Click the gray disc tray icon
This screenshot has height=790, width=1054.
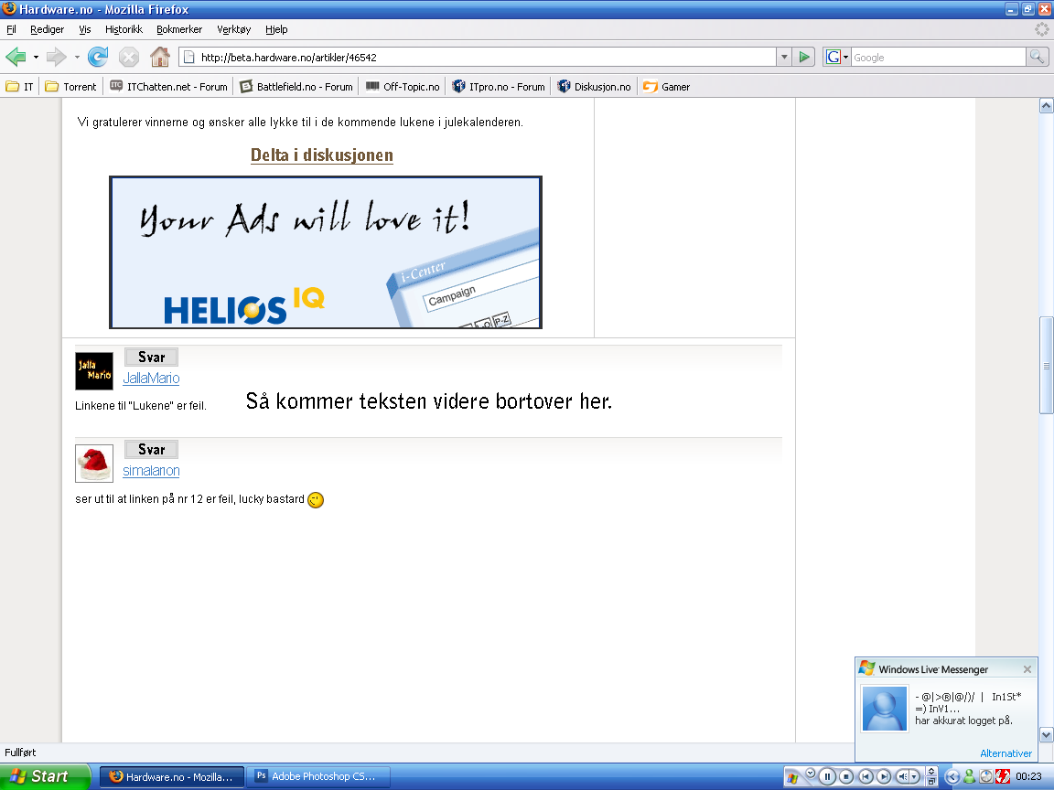(x=986, y=776)
